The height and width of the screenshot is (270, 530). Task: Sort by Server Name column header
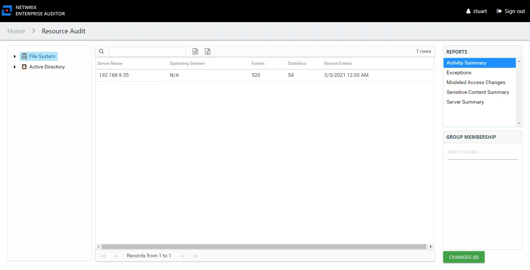(x=110, y=63)
